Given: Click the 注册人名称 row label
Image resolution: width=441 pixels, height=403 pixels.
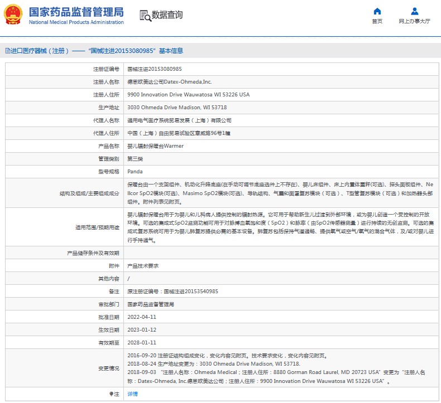Looking at the screenshot, I should (106, 82).
